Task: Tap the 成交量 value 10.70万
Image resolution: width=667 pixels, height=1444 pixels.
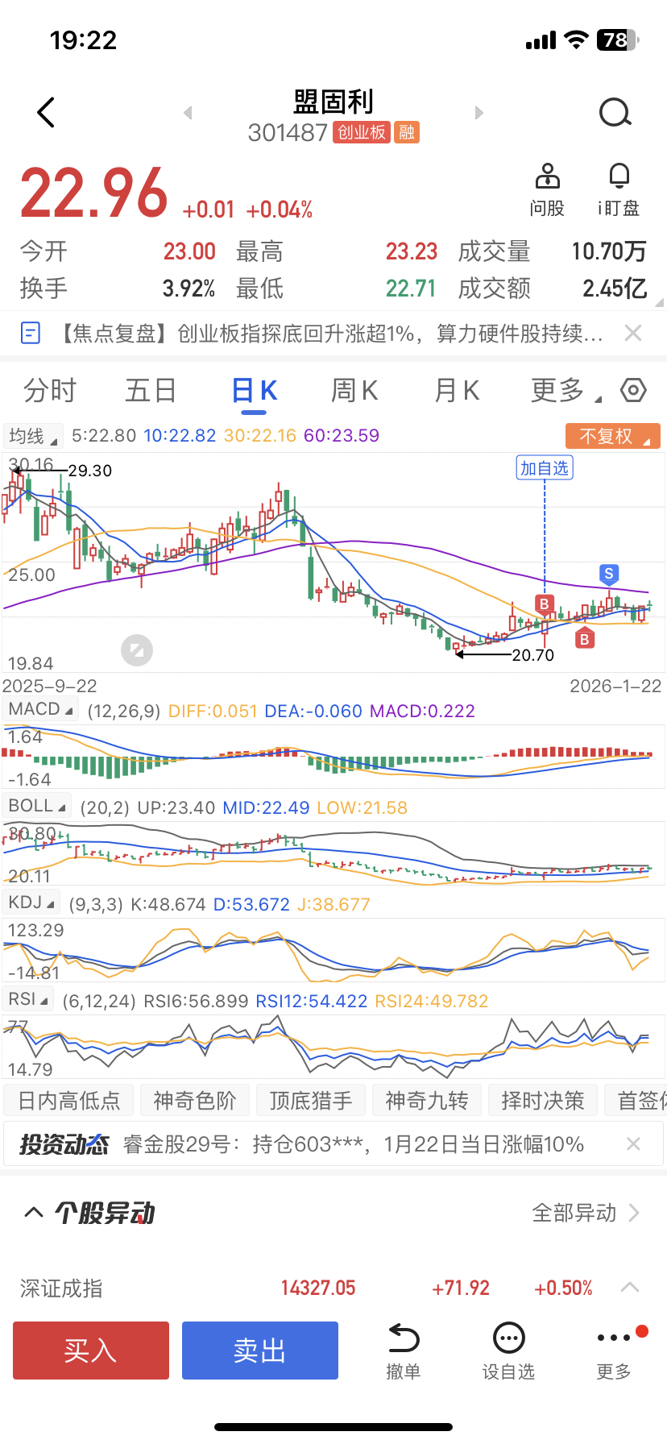Action: 609,251
